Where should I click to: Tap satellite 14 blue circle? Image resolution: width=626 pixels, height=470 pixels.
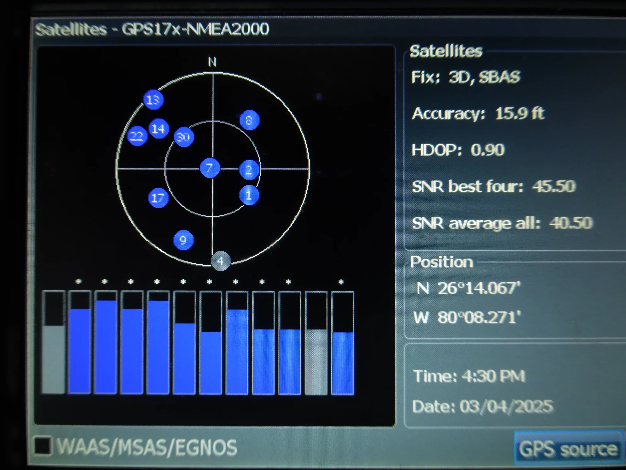pos(158,129)
